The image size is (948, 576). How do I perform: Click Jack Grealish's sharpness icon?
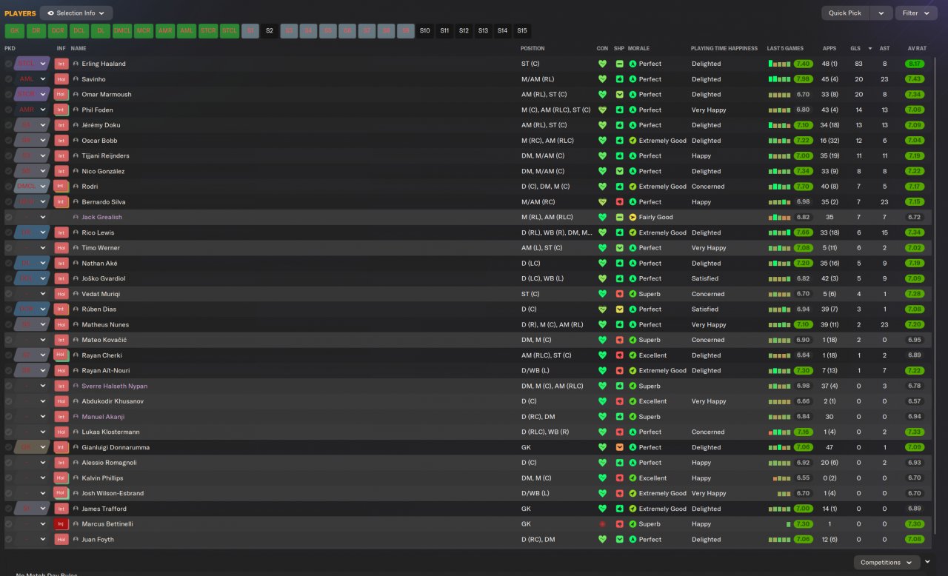tap(620, 217)
